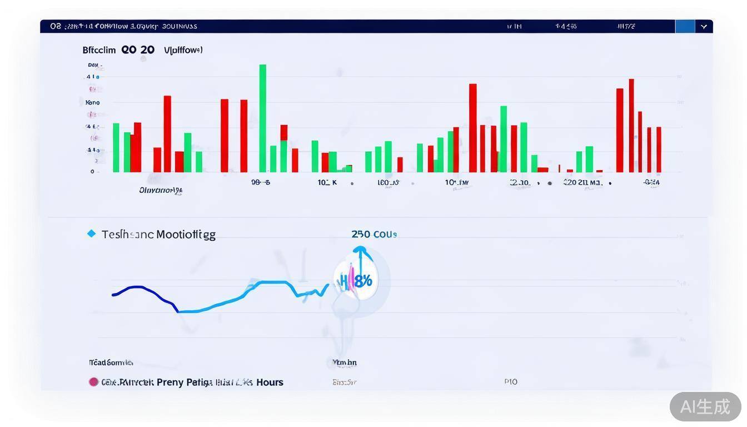
Task: Click the blue square button in the title bar
Action: (x=685, y=26)
